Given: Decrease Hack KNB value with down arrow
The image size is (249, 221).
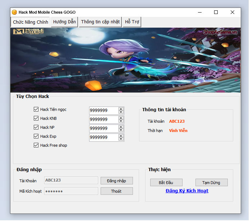Looking at the screenshot, I should [x=121, y=121].
